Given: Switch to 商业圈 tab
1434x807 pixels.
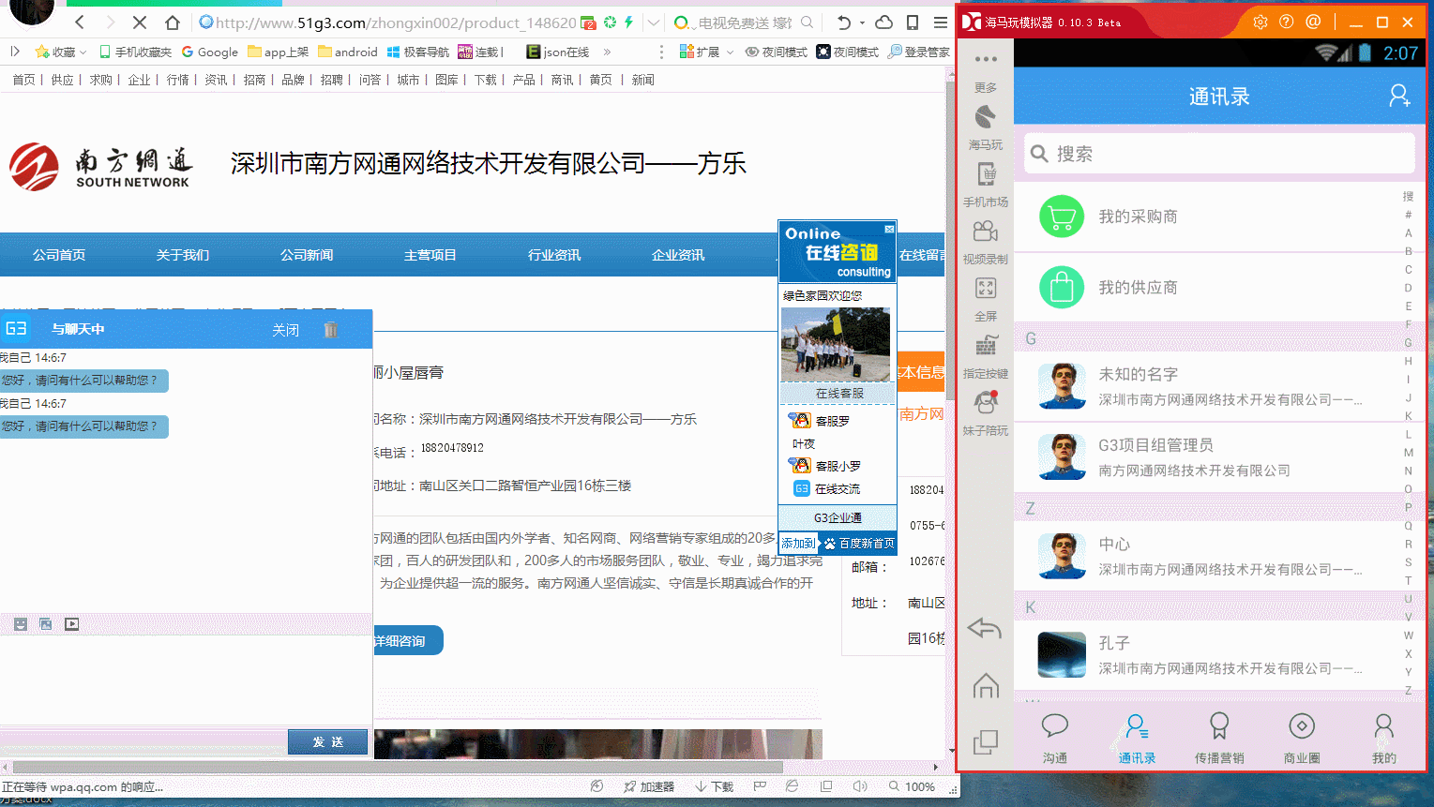Looking at the screenshot, I should [1302, 739].
